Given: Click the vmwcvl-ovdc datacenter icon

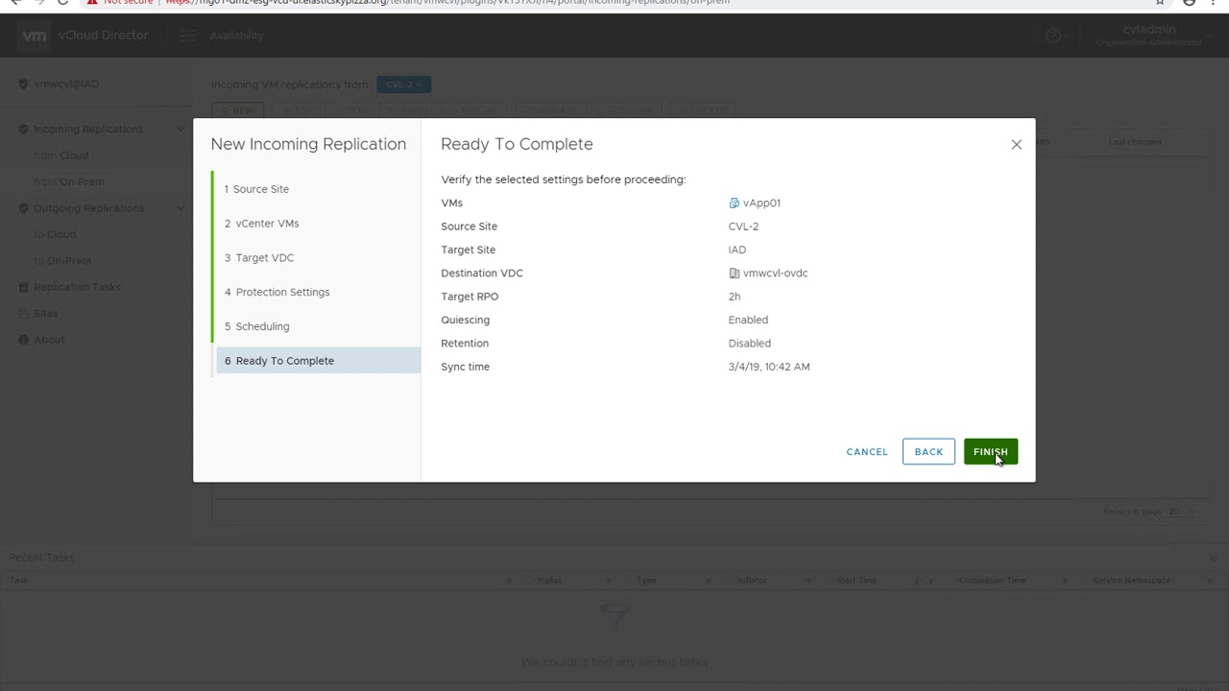Looking at the screenshot, I should click(734, 274).
